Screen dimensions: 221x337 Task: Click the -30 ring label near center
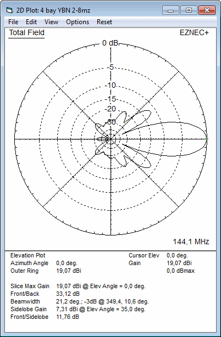110,122
